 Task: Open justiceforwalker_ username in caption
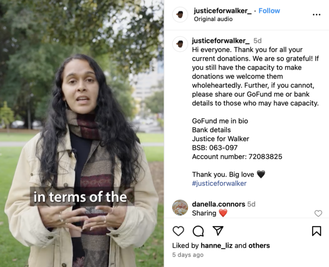[x=221, y=41]
